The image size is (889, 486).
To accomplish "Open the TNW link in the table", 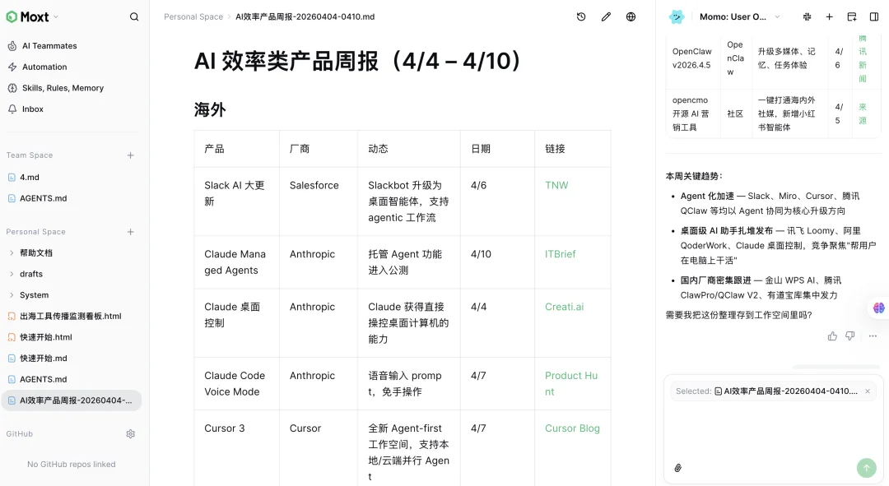I will 556,185.
